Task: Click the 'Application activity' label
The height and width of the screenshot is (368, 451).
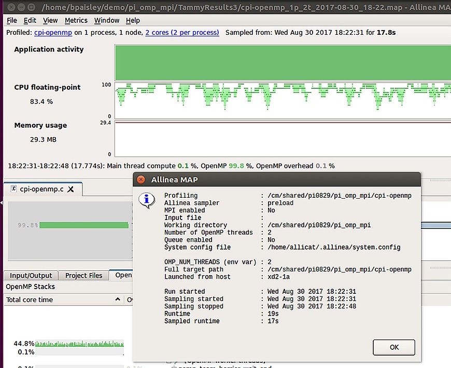Action: [49, 49]
